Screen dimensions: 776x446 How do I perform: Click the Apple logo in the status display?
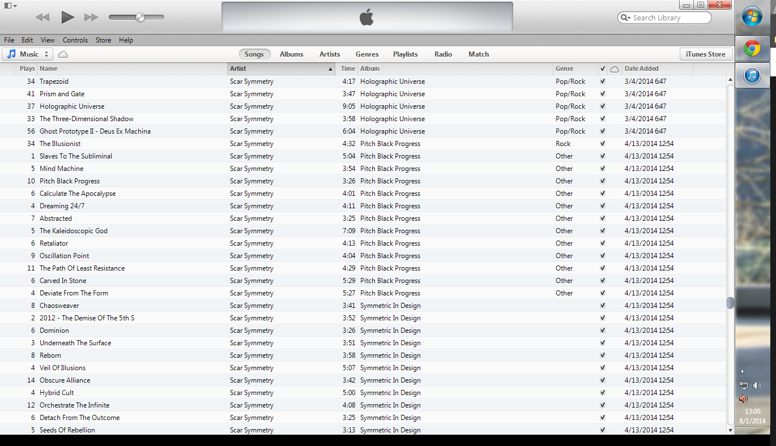point(366,18)
